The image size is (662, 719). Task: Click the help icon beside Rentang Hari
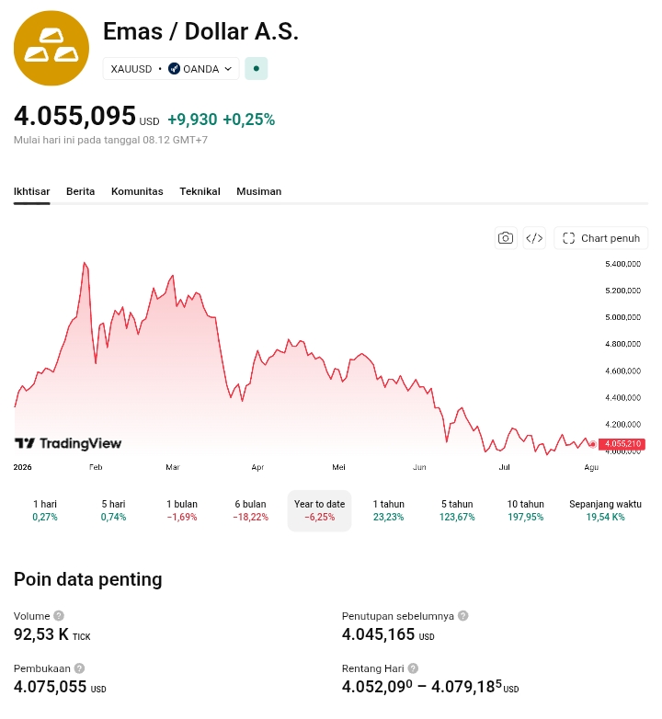pyautogui.click(x=413, y=668)
